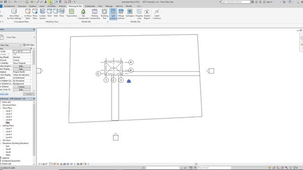Expand the Show Mass dropdown arrow
303x170 pixels.
22,17
